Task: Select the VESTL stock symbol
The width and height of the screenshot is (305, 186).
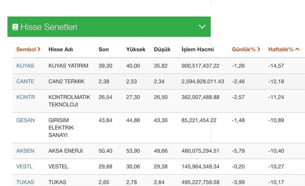Action: (24, 166)
